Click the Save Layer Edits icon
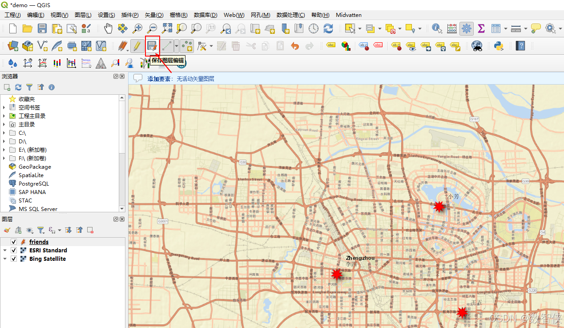Image resolution: width=564 pixels, height=328 pixels. point(152,45)
